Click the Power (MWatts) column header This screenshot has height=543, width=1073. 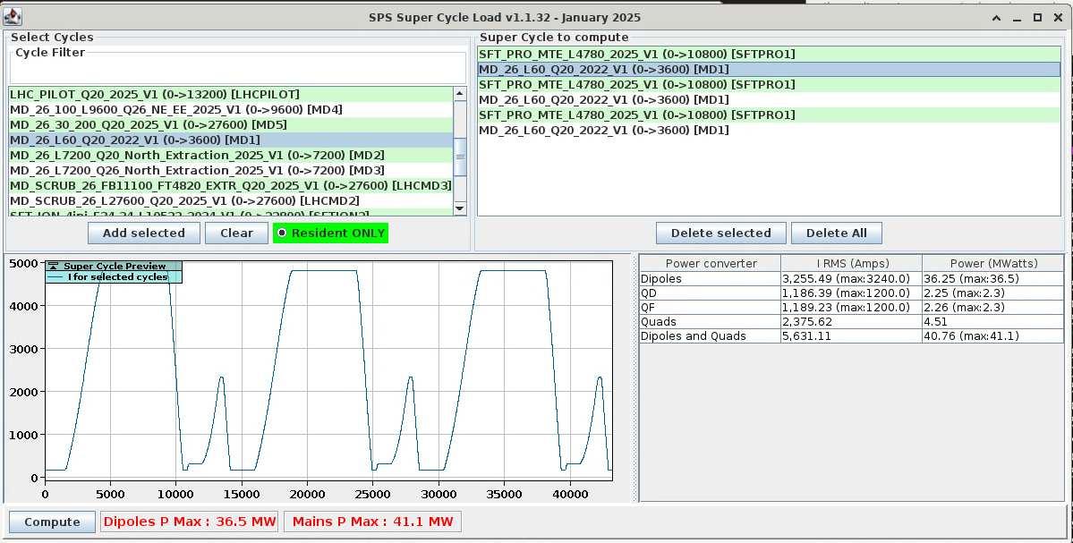tap(992, 264)
